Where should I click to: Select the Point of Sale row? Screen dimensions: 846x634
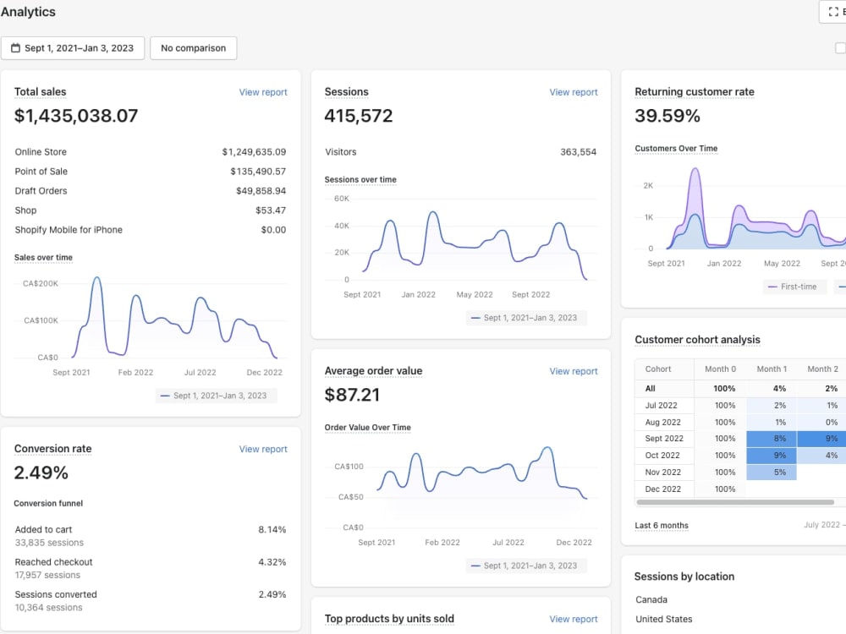pos(151,172)
